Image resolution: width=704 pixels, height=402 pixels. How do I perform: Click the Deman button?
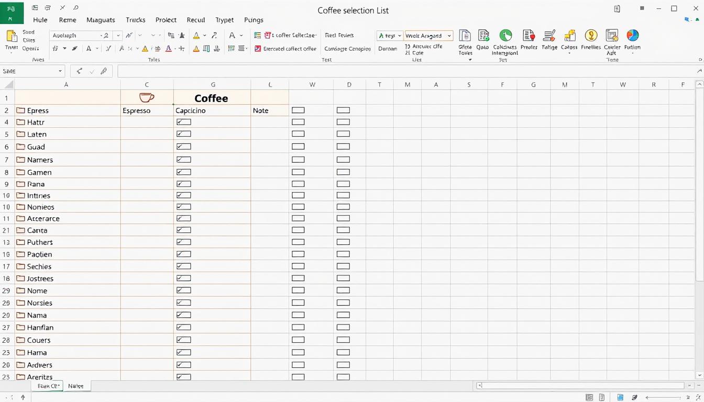[388, 48]
